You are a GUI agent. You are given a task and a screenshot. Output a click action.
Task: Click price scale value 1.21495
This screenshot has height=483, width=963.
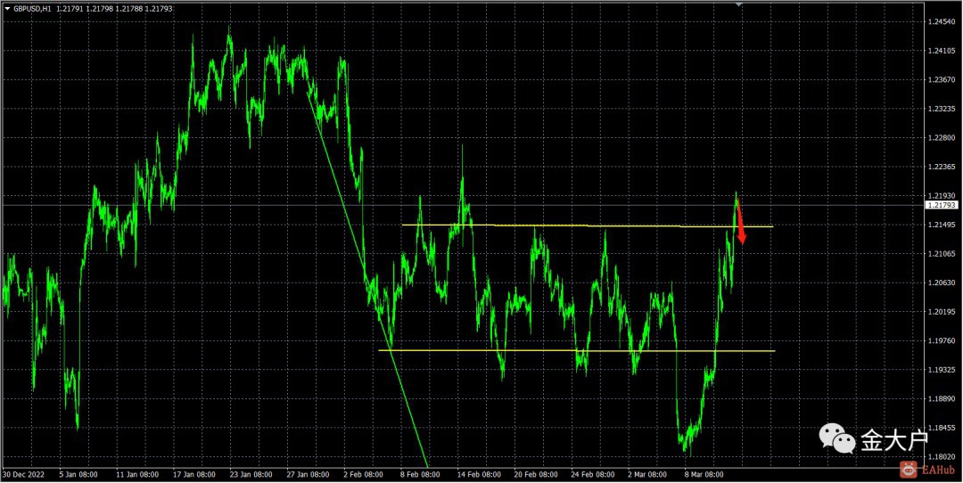pos(942,225)
